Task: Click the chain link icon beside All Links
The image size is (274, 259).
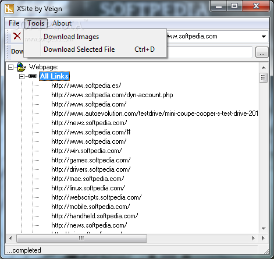Action: pos(33,76)
